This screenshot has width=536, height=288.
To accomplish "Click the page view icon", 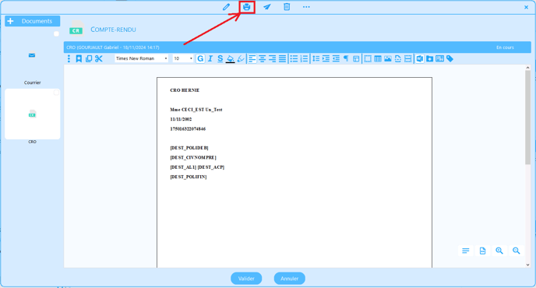I will coord(482,251).
